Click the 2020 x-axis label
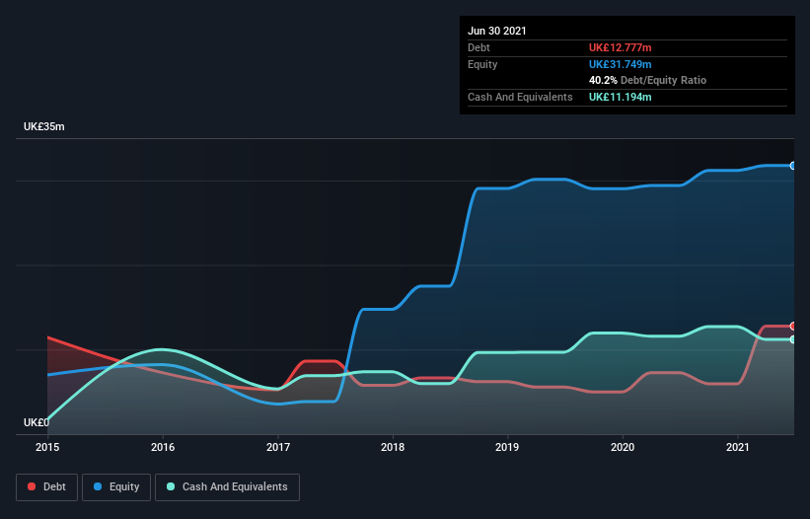810x519 pixels. click(623, 447)
